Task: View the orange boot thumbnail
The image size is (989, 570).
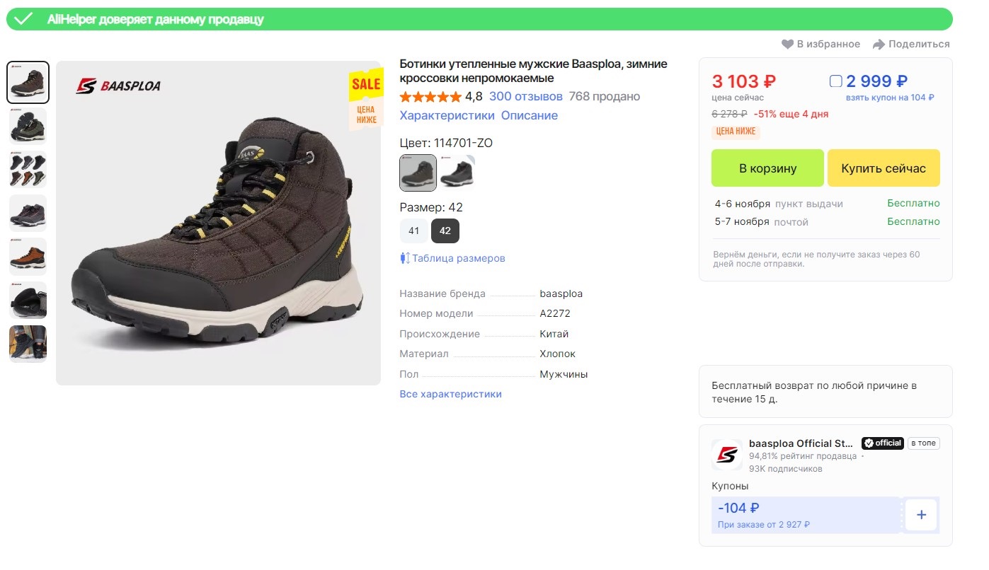Action: tap(28, 257)
